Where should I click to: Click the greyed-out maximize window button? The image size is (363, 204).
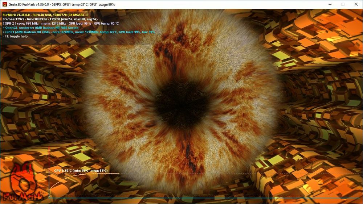pos(343,4)
